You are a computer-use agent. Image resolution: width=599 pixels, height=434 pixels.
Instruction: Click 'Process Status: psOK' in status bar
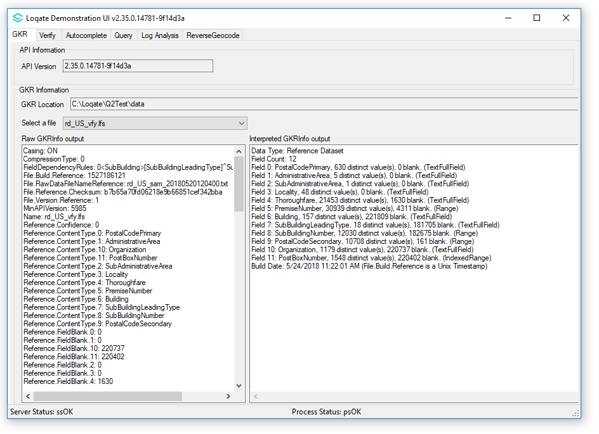click(x=326, y=412)
